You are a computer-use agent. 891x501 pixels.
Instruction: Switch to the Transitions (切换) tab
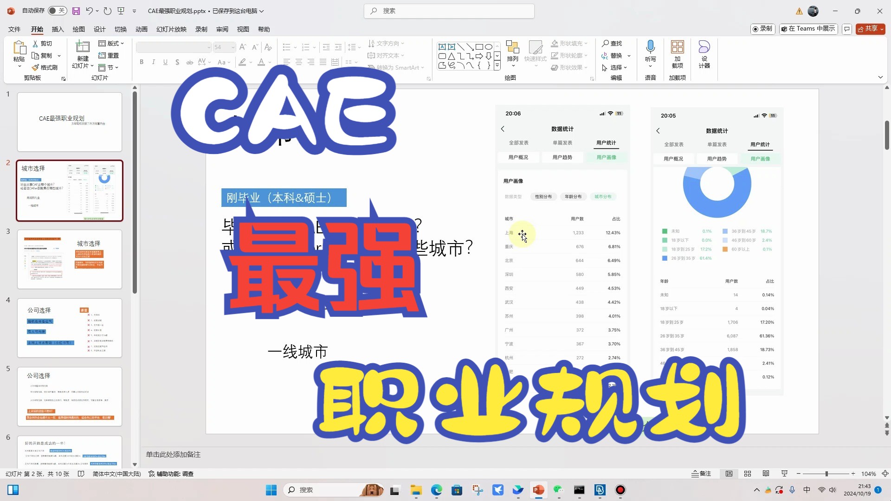[x=120, y=29]
